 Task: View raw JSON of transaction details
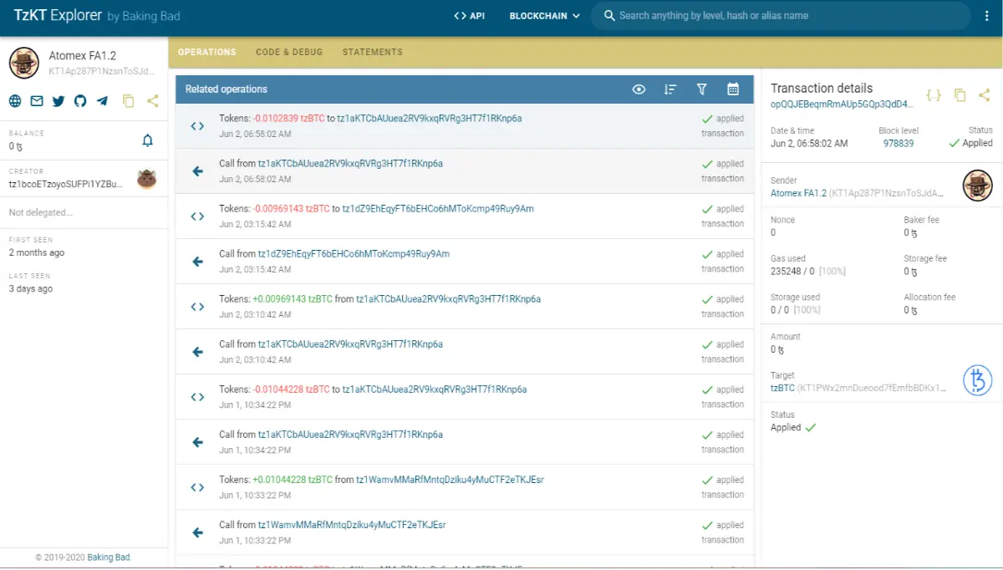[x=934, y=95]
